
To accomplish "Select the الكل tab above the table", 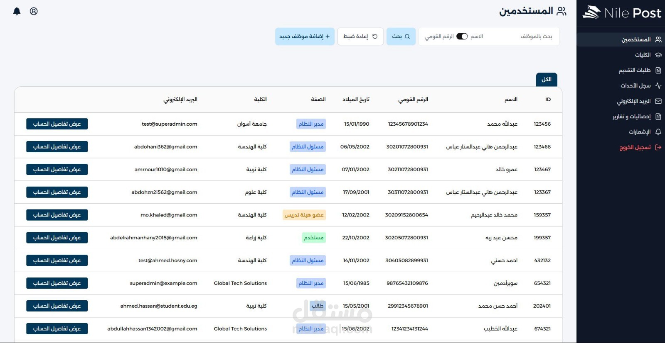I will click(547, 79).
